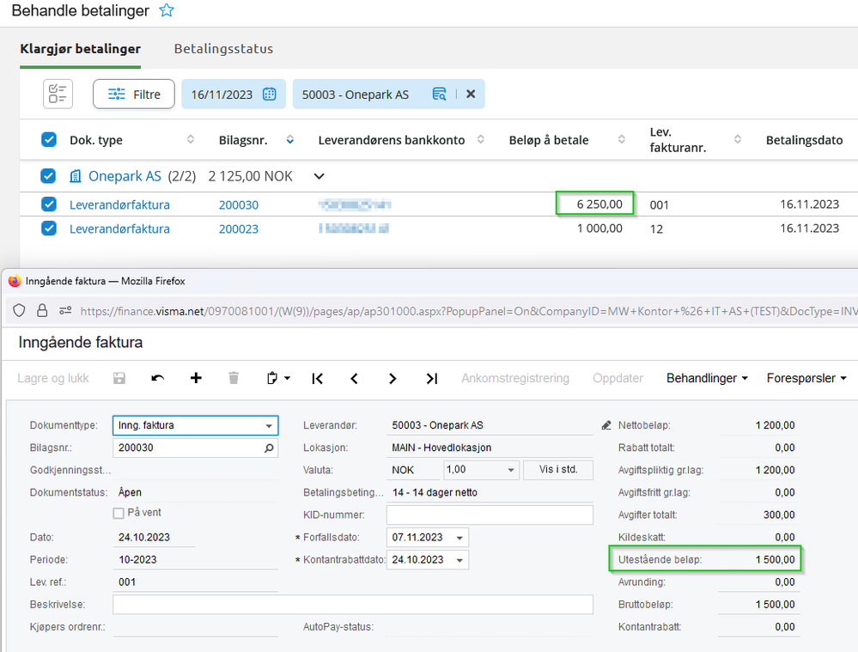This screenshot has height=652, width=858.
Task: Add new invoice with plus icon
Action: pos(196,378)
